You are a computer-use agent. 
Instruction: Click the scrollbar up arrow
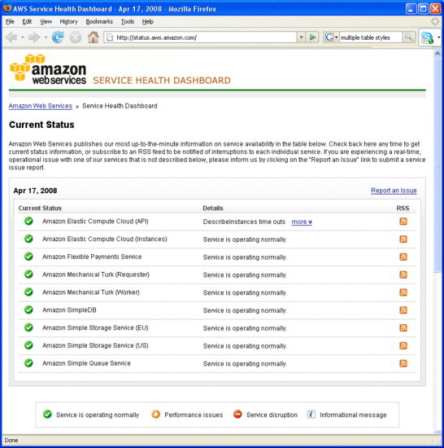click(437, 53)
